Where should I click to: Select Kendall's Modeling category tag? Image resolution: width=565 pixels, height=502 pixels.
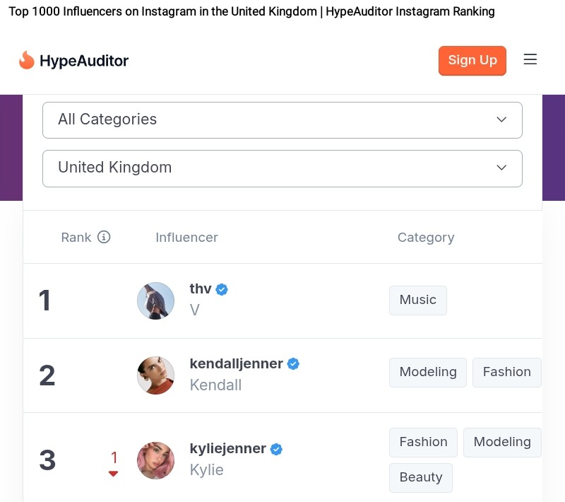tap(428, 373)
